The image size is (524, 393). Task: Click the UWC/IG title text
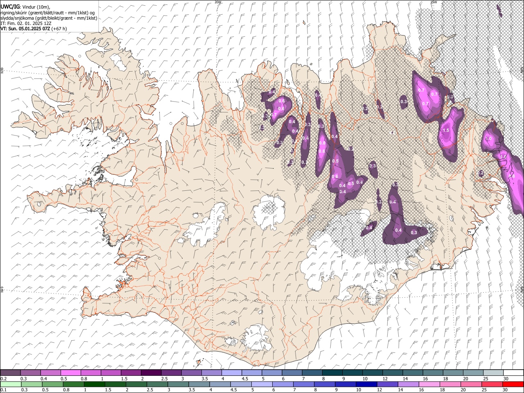pos(10,7)
